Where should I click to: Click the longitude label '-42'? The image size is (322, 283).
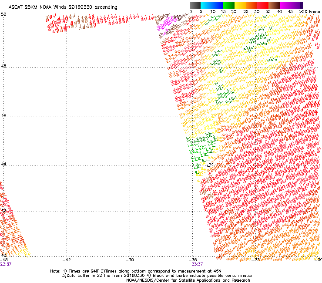(x=67, y=260)
